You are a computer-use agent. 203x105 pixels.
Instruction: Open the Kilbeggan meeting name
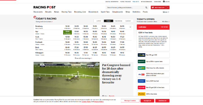click(39, 53)
